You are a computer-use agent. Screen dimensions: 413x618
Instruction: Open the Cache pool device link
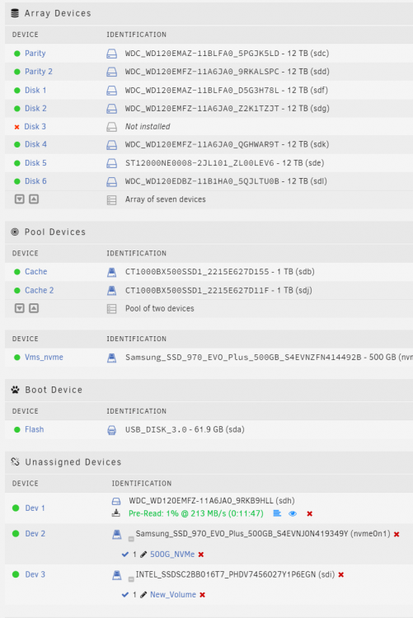(x=36, y=272)
